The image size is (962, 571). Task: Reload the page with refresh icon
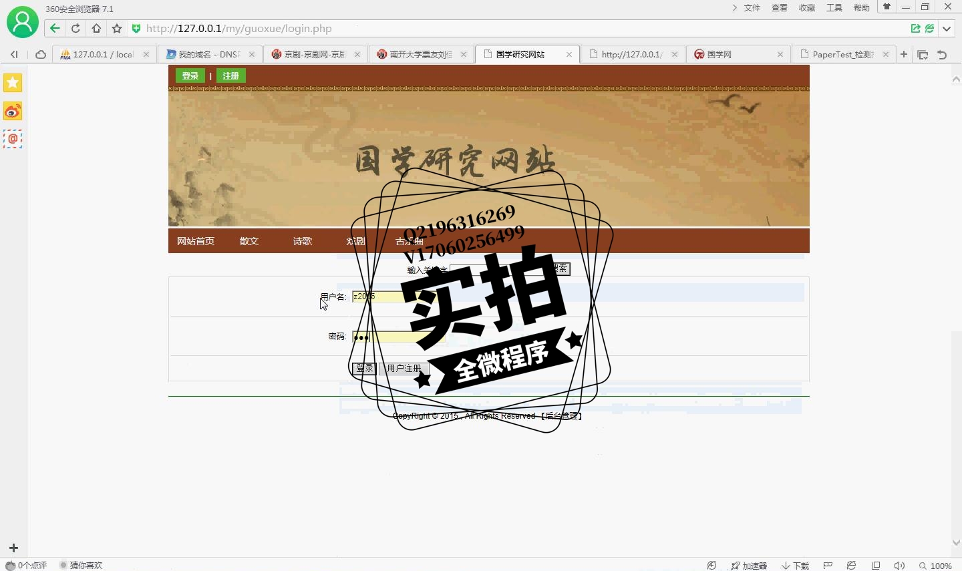coord(75,28)
